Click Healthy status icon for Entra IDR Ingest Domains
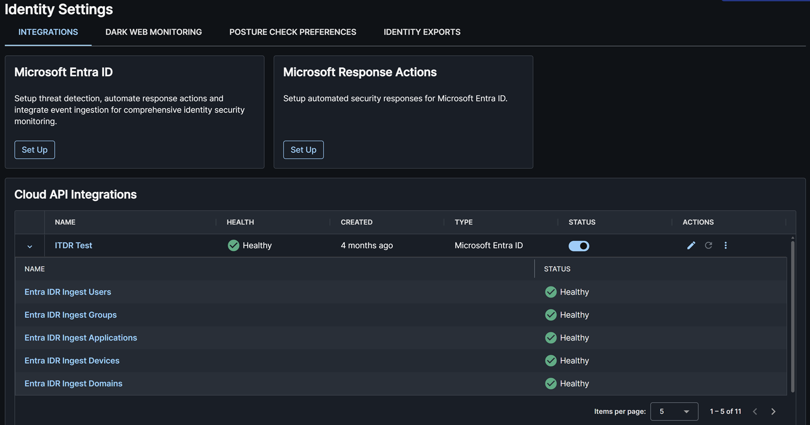Viewport: 810px width, 425px height. pyautogui.click(x=551, y=384)
